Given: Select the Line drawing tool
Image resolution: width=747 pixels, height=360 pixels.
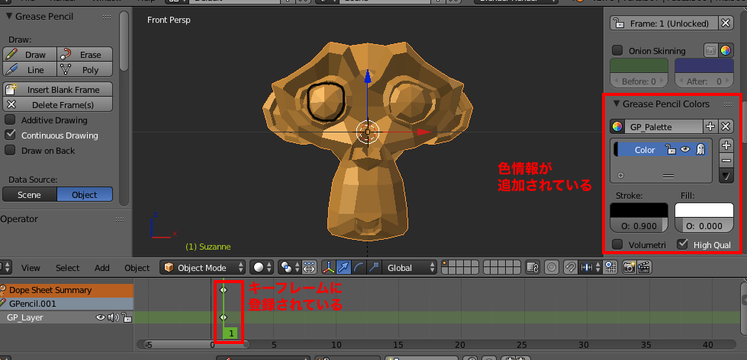Looking at the screenshot, I should (x=30, y=70).
